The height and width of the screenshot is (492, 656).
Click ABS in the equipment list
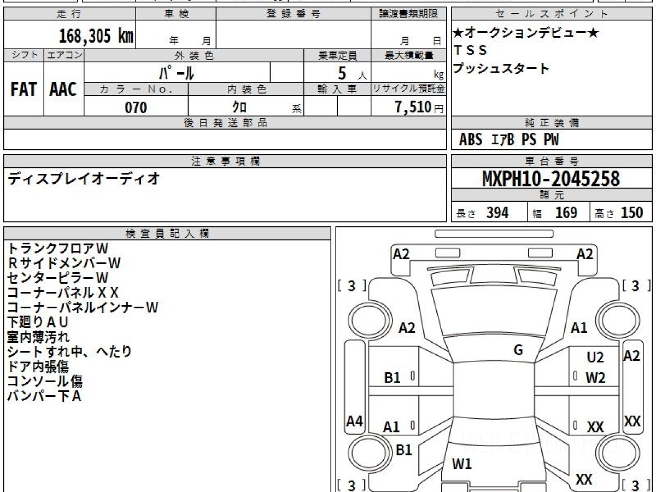[x=471, y=140]
